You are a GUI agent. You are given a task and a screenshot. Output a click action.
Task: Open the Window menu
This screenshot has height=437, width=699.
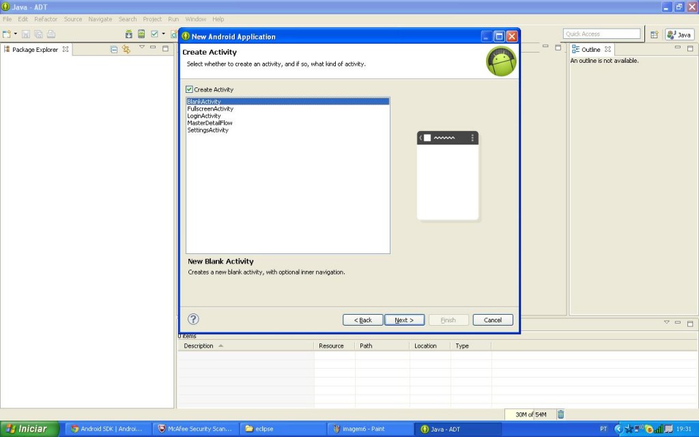tap(196, 19)
